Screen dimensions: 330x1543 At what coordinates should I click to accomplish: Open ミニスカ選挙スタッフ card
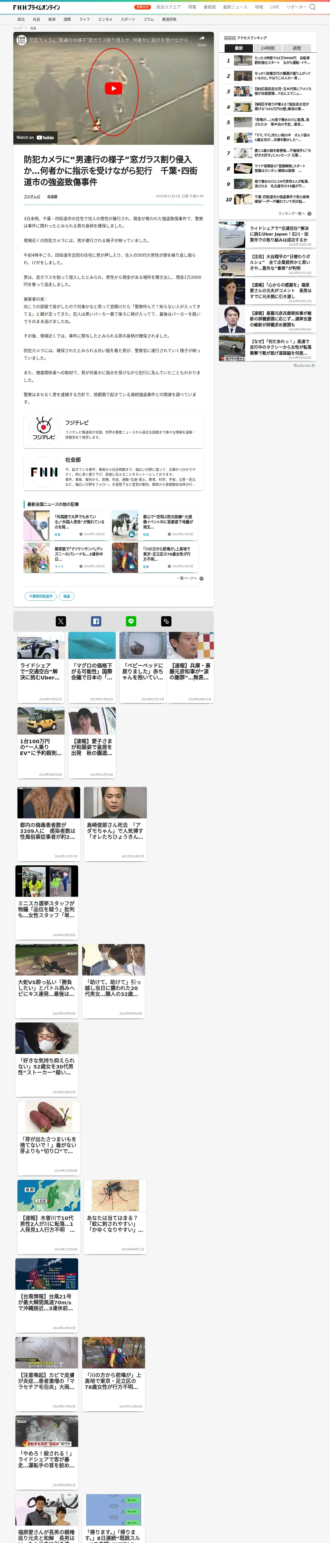point(47,902)
